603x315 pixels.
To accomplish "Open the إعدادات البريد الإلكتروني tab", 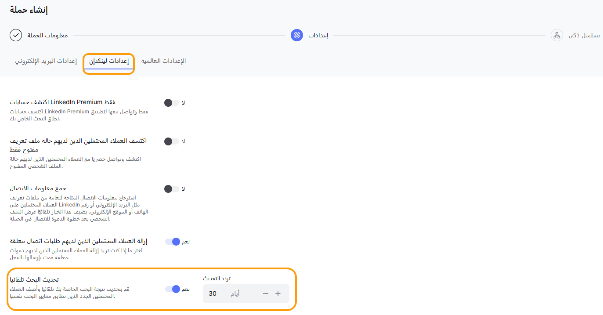I will coord(46,61).
